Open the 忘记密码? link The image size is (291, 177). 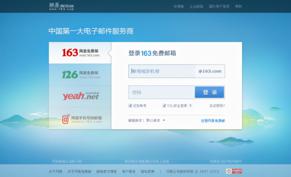(217, 106)
